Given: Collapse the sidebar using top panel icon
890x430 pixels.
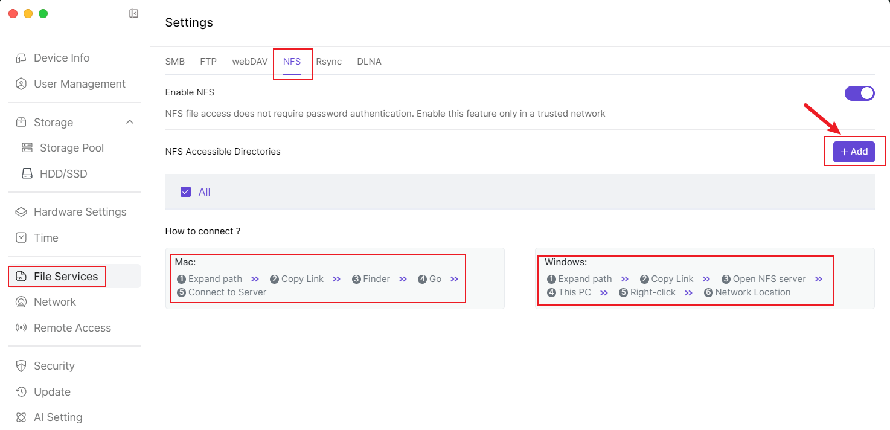Looking at the screenshot, I should 134,13.
